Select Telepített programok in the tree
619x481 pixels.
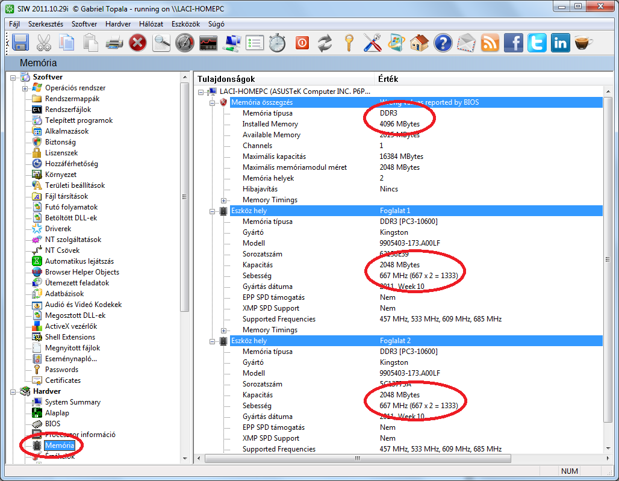pos(78,120)
